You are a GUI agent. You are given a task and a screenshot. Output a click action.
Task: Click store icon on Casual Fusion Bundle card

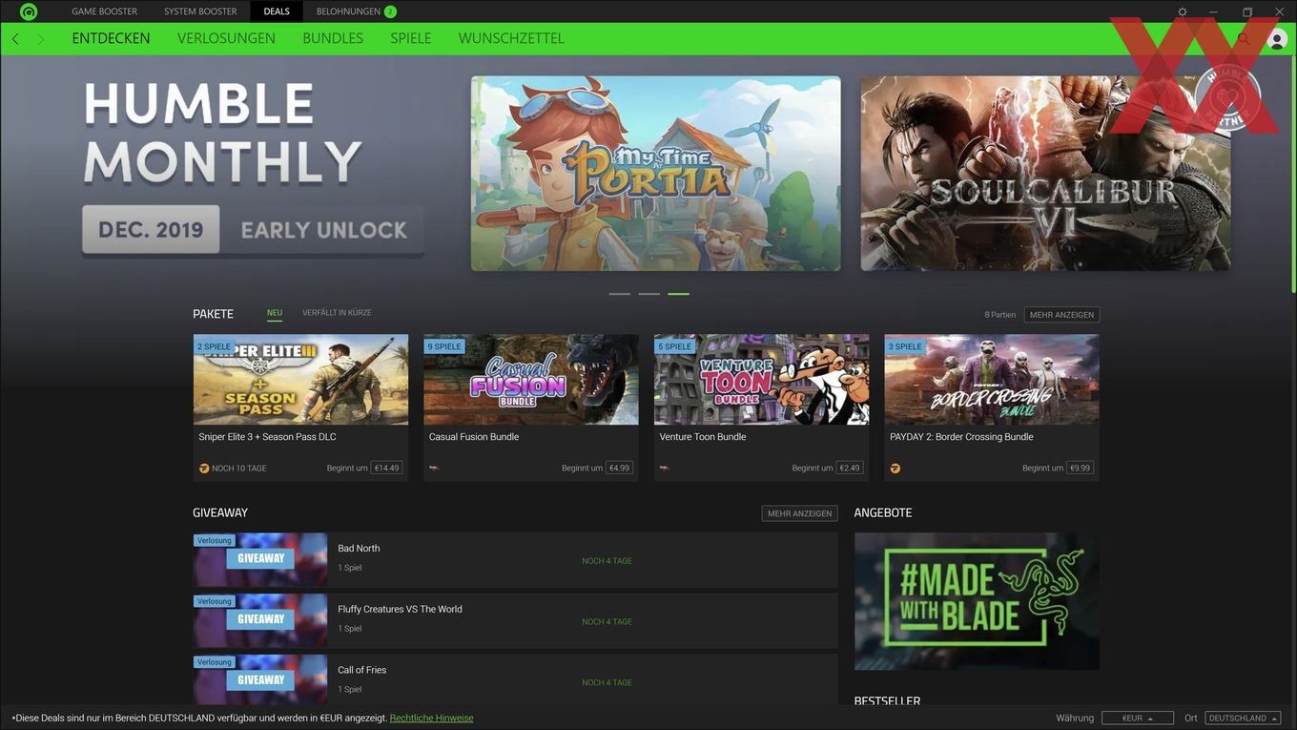pyautogui.click(x=434, y=469)
